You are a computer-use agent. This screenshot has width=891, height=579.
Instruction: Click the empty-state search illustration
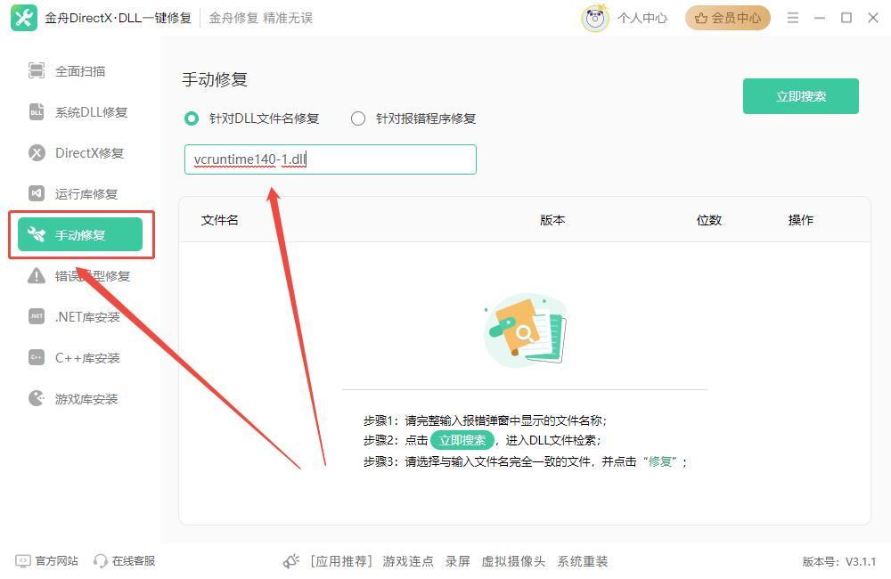526,330
